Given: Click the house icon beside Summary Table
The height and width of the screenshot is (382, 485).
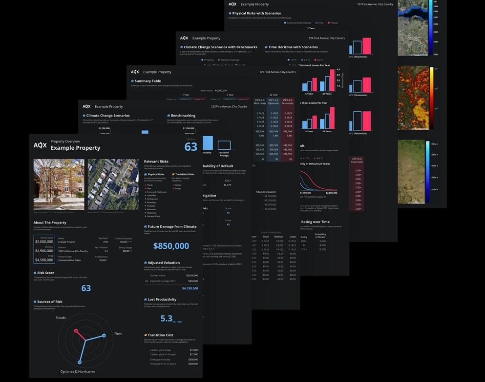Looking at the screenshot, I should [x=132, y=81].
